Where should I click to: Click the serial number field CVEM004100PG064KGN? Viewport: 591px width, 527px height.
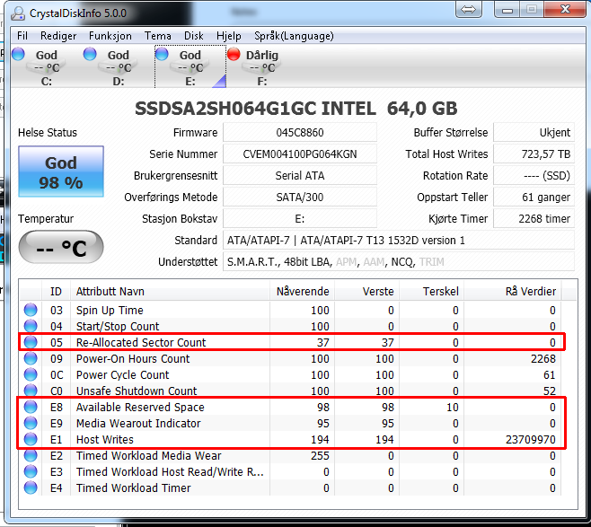tap(300, 154)
